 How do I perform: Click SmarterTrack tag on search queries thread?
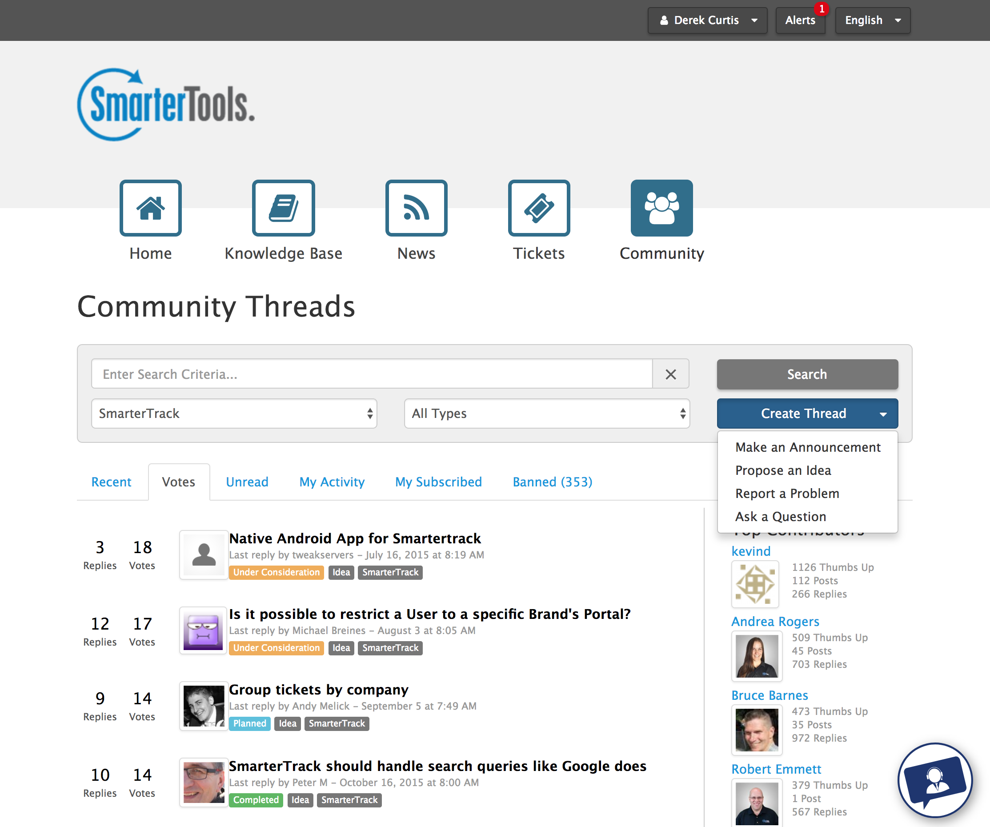click(x=349, y=800)
